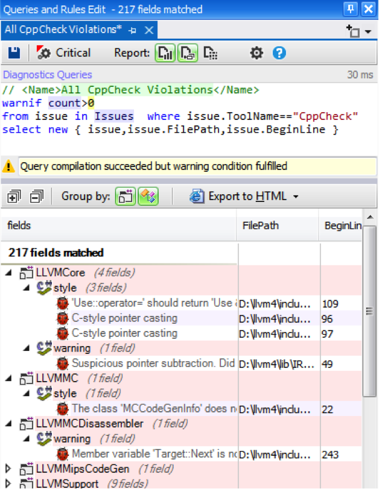Click the "CppCheck" string in the query
The image size is (379, 489).
tap(325, 116)
